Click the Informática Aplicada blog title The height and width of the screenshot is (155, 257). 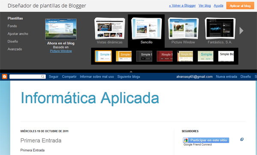90,98
